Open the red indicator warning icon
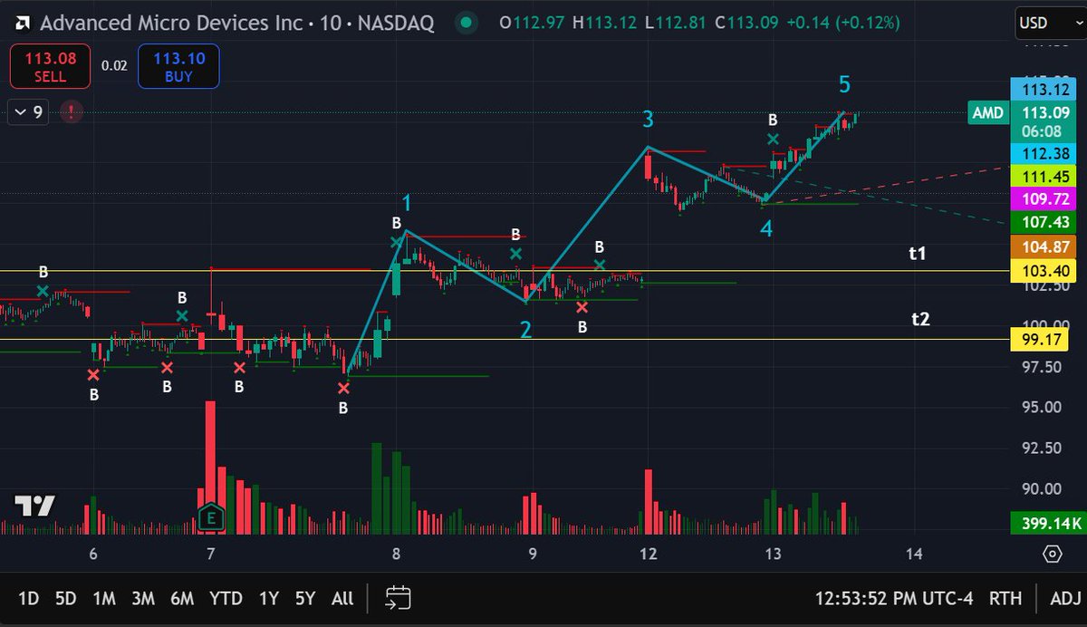 pyautogui.click(x=71, y=113)
